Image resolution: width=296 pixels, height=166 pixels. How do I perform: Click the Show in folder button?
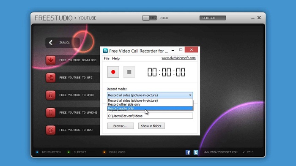coord(151,126)
